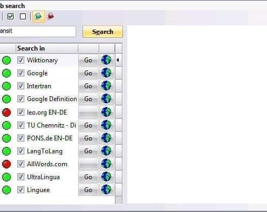267x212 pixels.
Task: Click the Search in column header
Action: (x=47, y=48)
